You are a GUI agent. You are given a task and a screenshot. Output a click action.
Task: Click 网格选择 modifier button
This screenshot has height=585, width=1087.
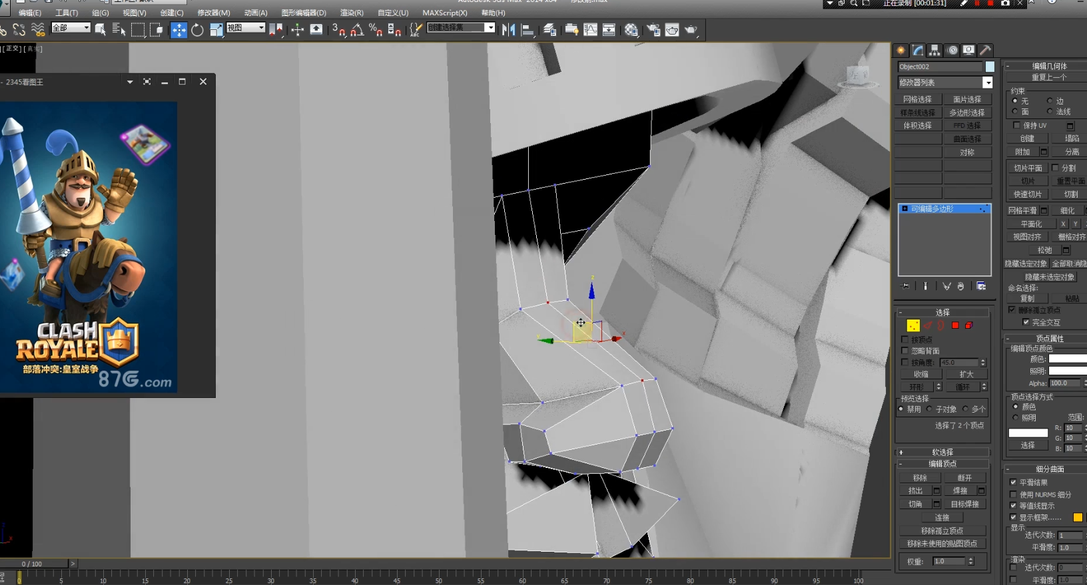click(918, 99)
